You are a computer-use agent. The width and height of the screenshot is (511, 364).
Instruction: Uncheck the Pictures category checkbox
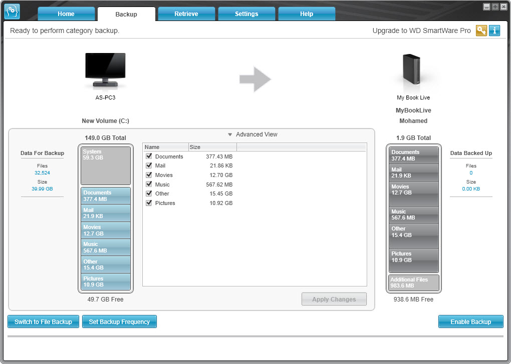149,202
